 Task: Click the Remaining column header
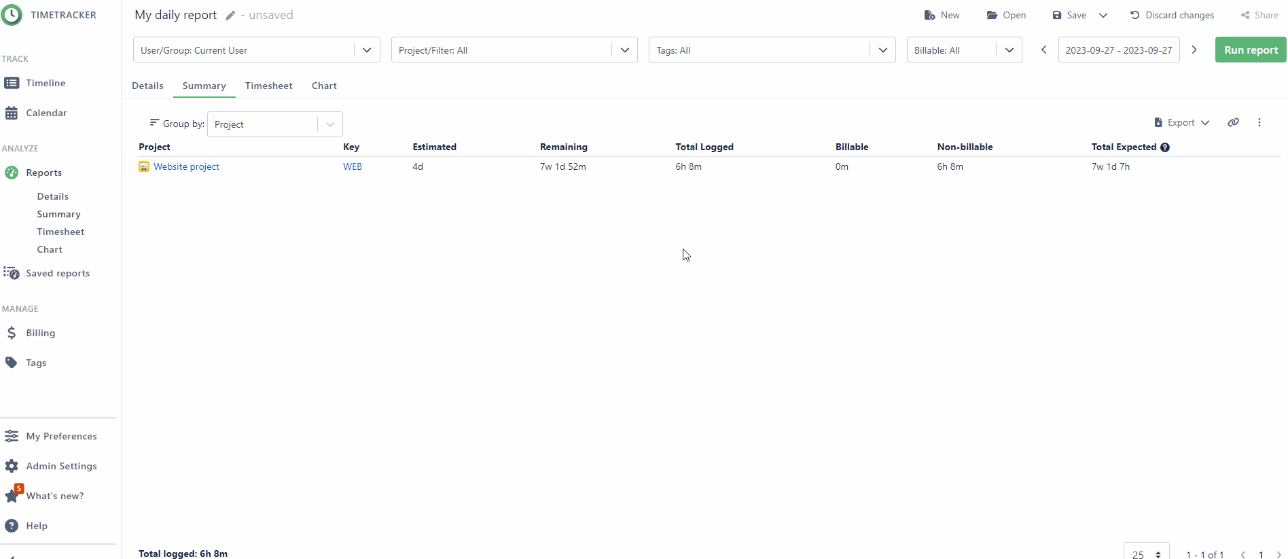point(564,147)
